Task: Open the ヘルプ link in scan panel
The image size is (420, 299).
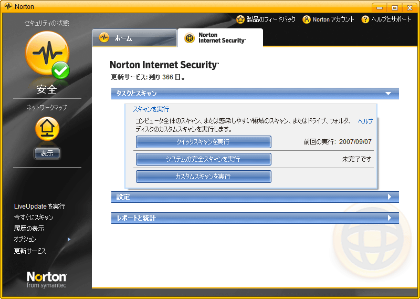Action: tap(365, 121)
